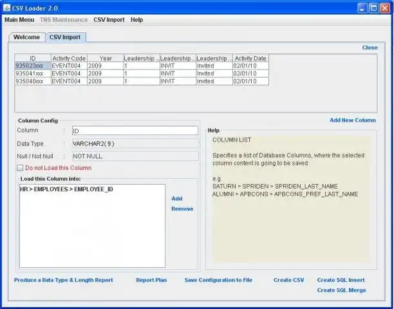
Task: Click the Create SQL Merge link
Action: click(x=341, y=290)
